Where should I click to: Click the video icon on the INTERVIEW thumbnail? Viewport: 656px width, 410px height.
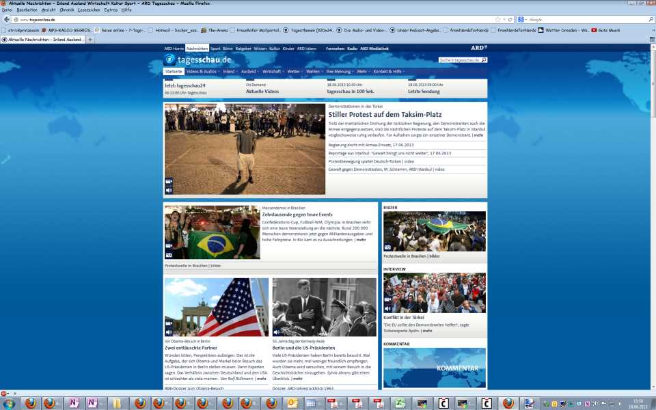[x=387, y=299]
